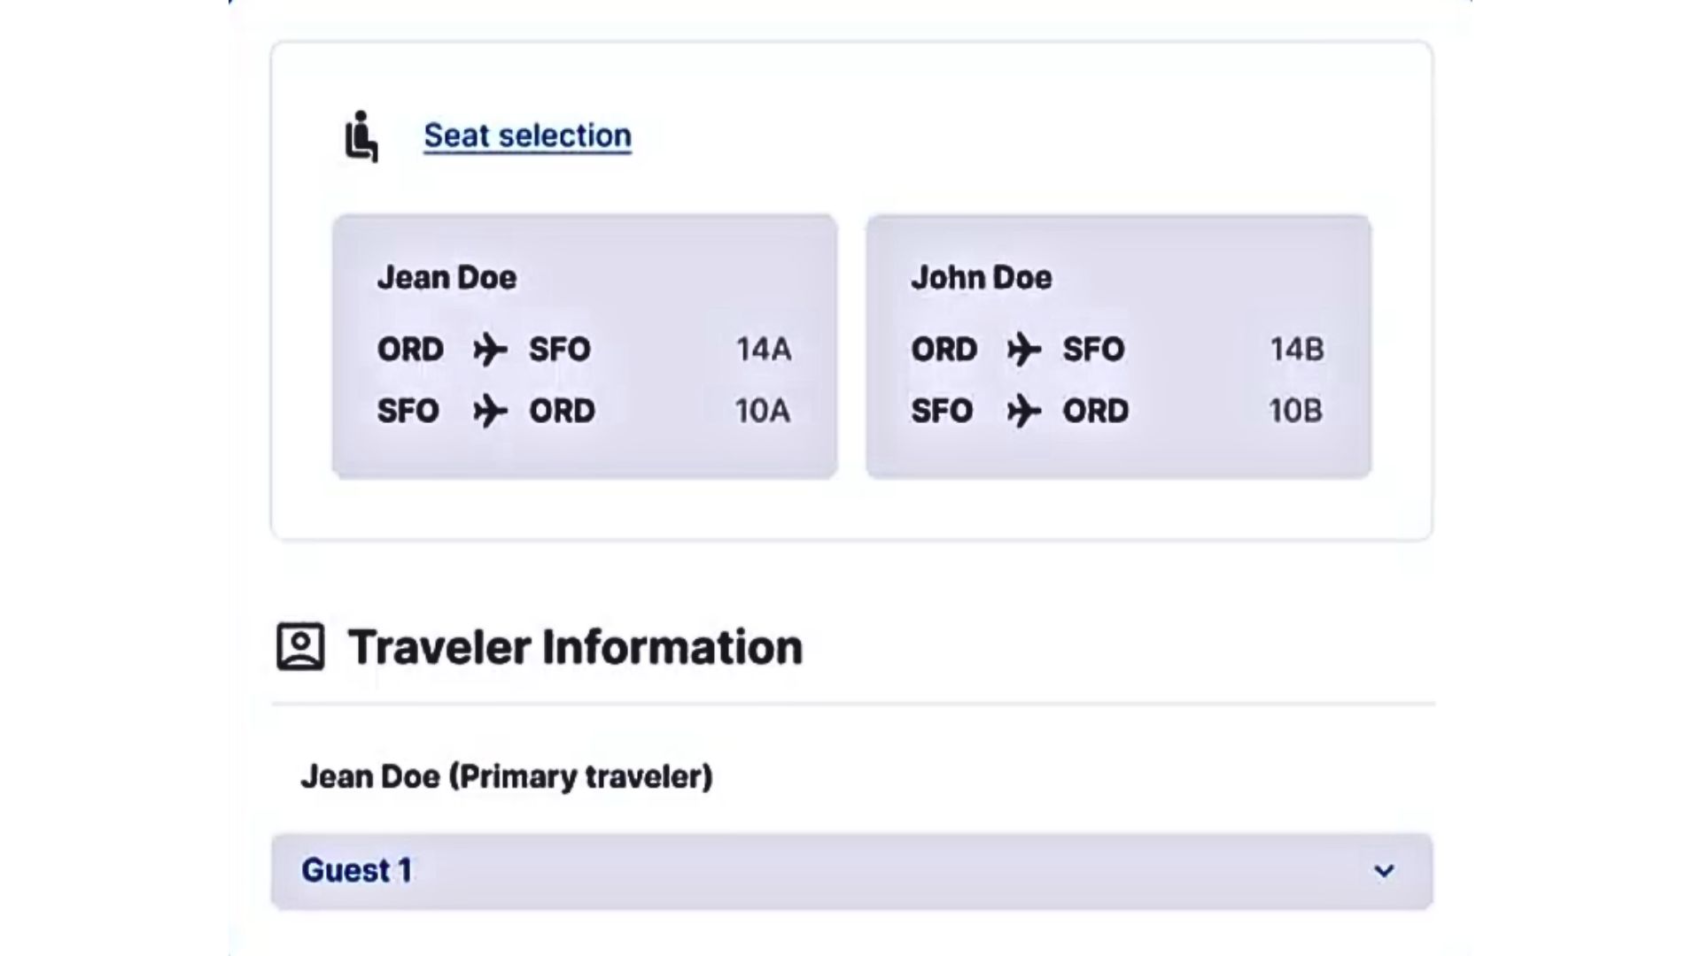The image size is (1701, 956).
Task: Click Jean Doe (Primary traveler) label
Action: click(x=507, y=777)
